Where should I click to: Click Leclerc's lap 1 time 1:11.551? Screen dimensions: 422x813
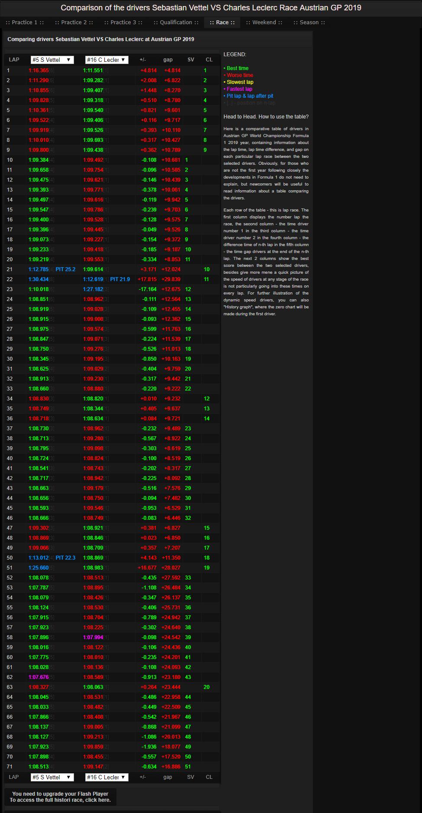(x=93, y=70)
